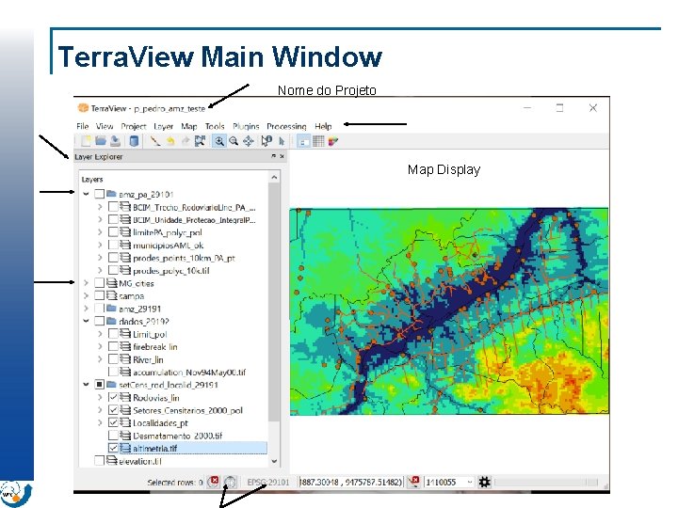This screenshot has height=508, width=678.
Task: Uncheck Setores_Censitarios_2000_pol layer
Action: click(x=113, y=410)
